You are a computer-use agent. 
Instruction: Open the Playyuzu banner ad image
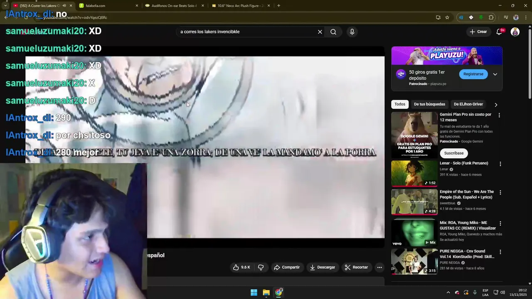coord(447,56)
